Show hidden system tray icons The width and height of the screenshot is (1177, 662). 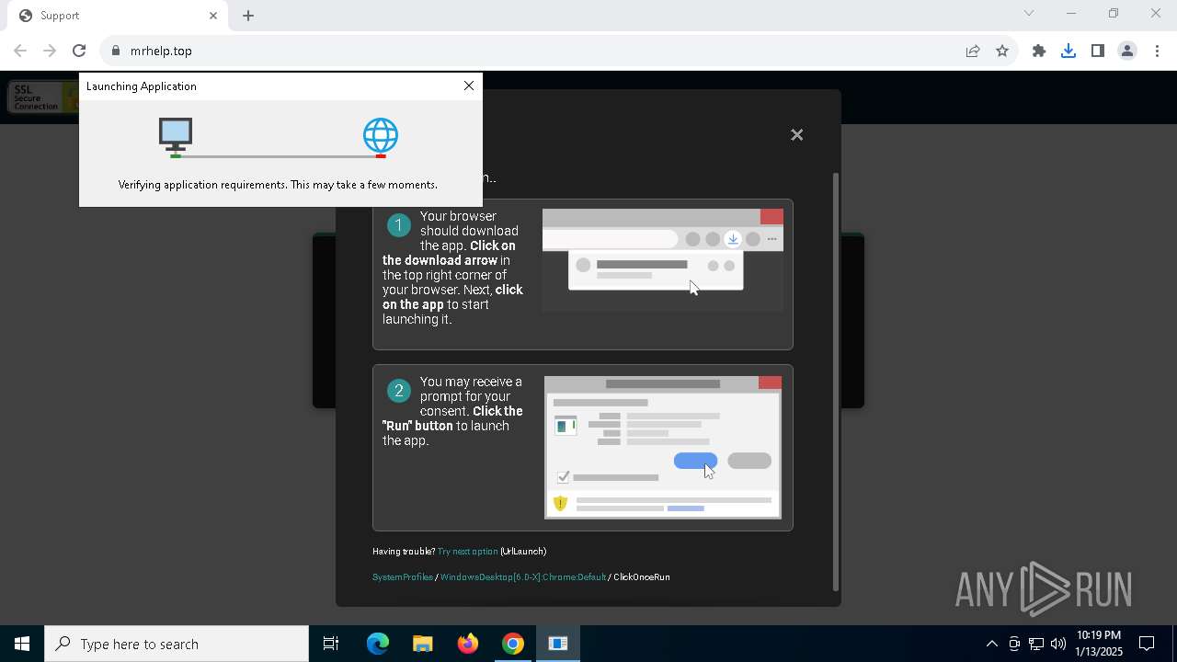click(991, 644)
